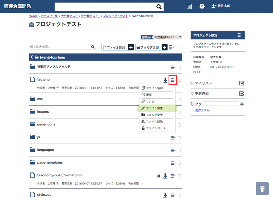Open action menu for taxonomy-post_format.php
Screen dimensions: 273x199
[173, 176]
